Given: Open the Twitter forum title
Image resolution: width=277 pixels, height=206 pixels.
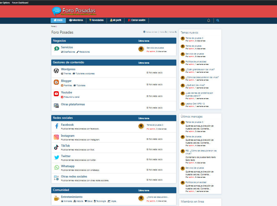Looking at the screenshot, I should (x=66, y=156).
